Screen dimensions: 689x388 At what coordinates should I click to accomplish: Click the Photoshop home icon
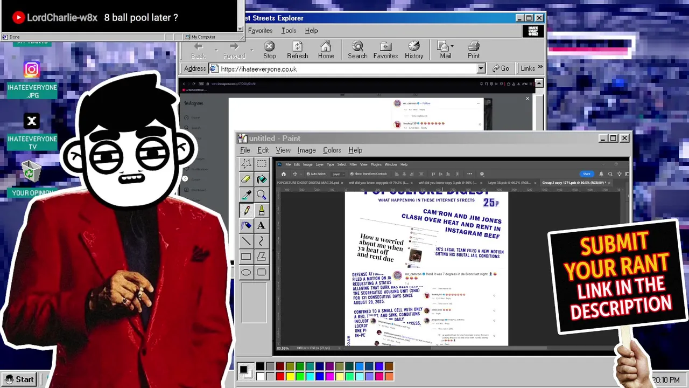tap(284, 174)
